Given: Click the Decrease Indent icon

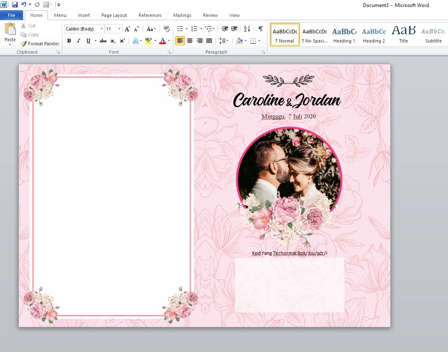Looking at the screenshot, I should 225,29.
